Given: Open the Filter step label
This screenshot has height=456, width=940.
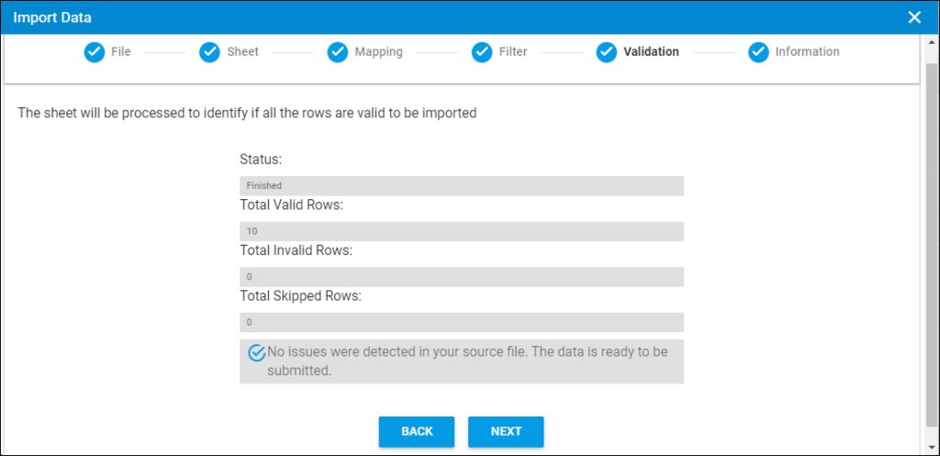Looking at the screenshot, I should coord(513,51).
